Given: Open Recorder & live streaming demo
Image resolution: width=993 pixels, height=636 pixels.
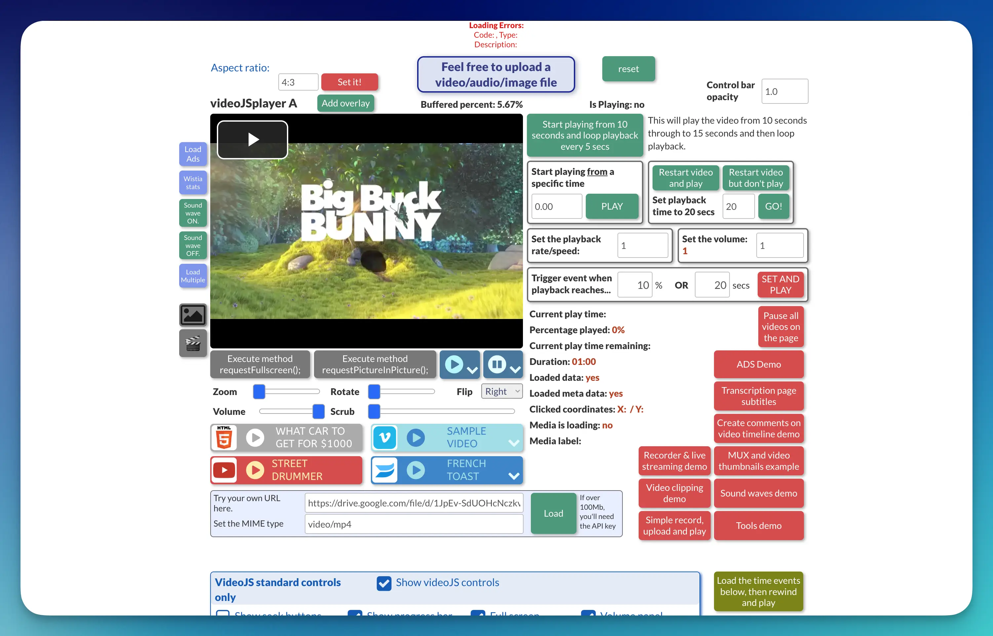Looking at the screenshot, I should pos(675,461).
